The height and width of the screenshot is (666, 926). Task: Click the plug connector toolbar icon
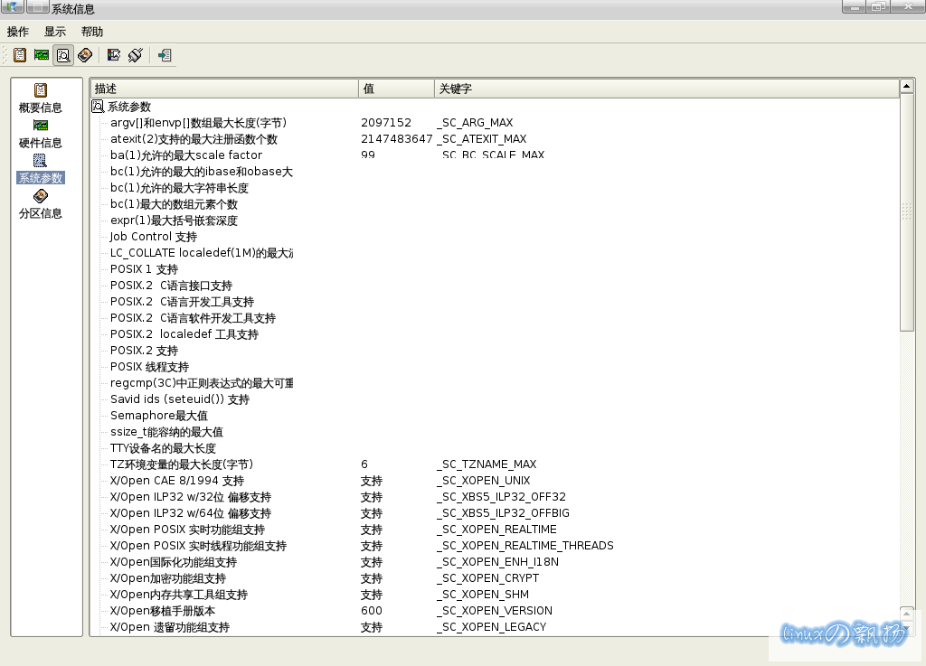point(136,55)
